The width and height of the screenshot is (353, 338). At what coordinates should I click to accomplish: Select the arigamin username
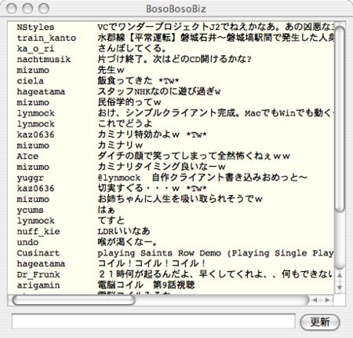38,285
